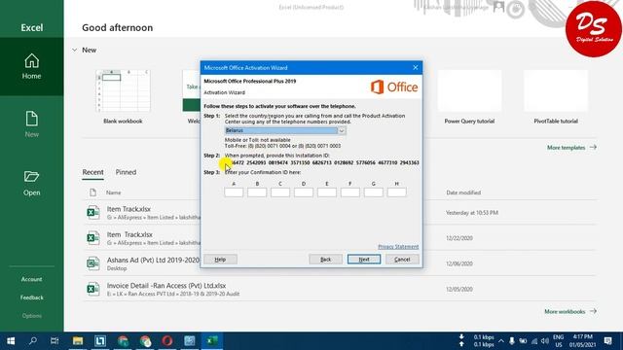Image resolution: width=623 pixels, height=350 pixels.
Task: Open Task View on taskbar
Action: point(55,341)
